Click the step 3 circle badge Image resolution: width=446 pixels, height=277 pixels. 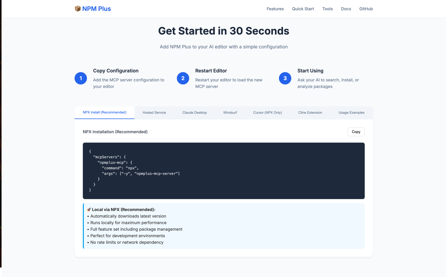click(x=285, y=78)
